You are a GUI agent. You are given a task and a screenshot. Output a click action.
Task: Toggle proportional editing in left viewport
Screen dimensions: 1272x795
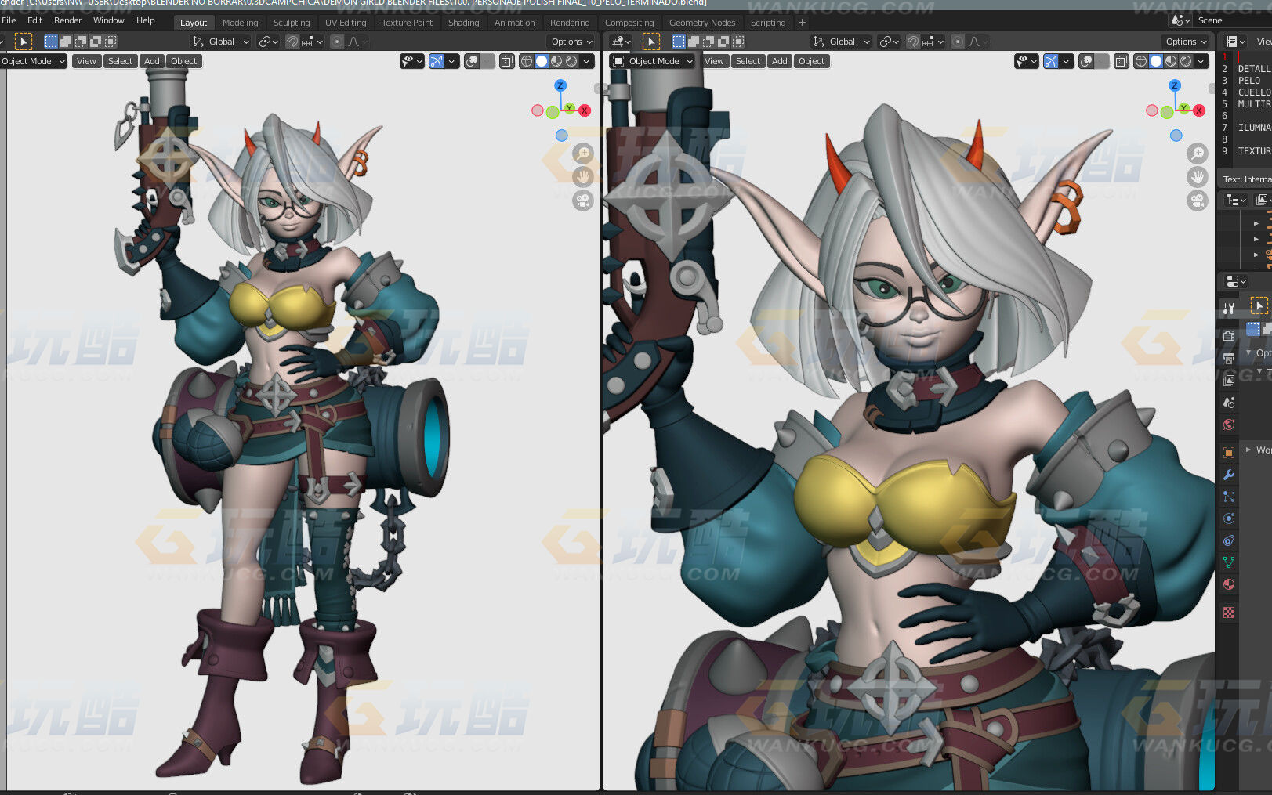336,42
